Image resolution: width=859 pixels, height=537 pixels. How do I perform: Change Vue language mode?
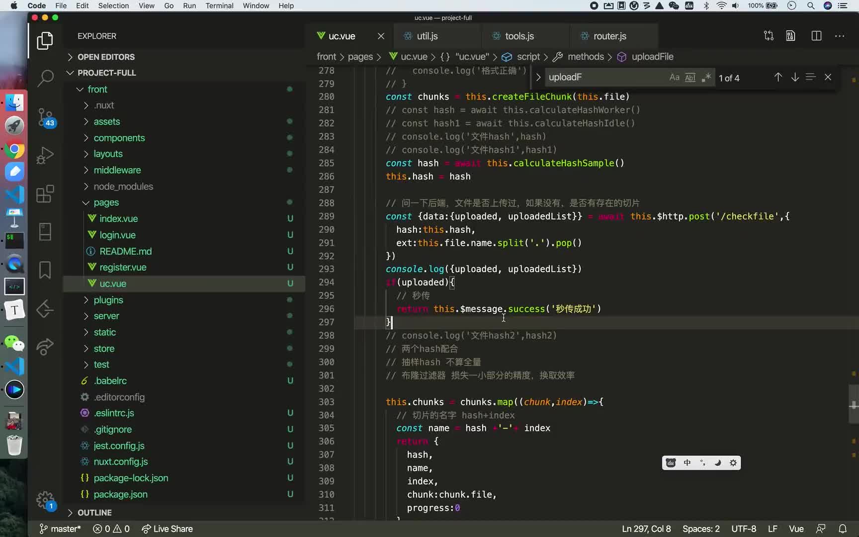[796, 529]
